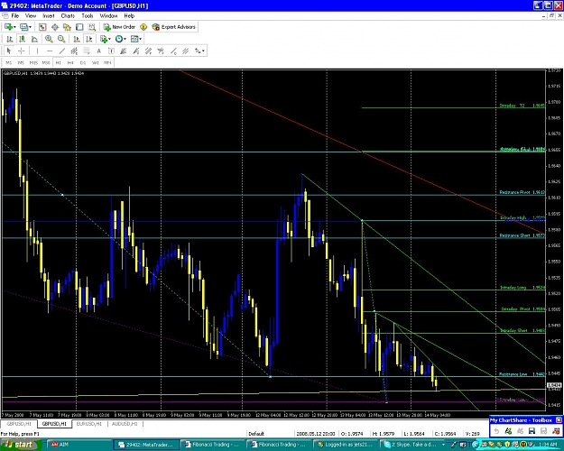Open the Periods clock icon

click(119, 39)
